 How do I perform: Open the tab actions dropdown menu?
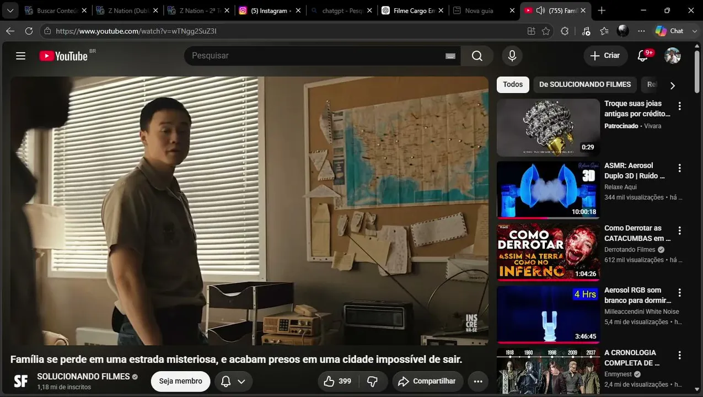coord(10,10)
